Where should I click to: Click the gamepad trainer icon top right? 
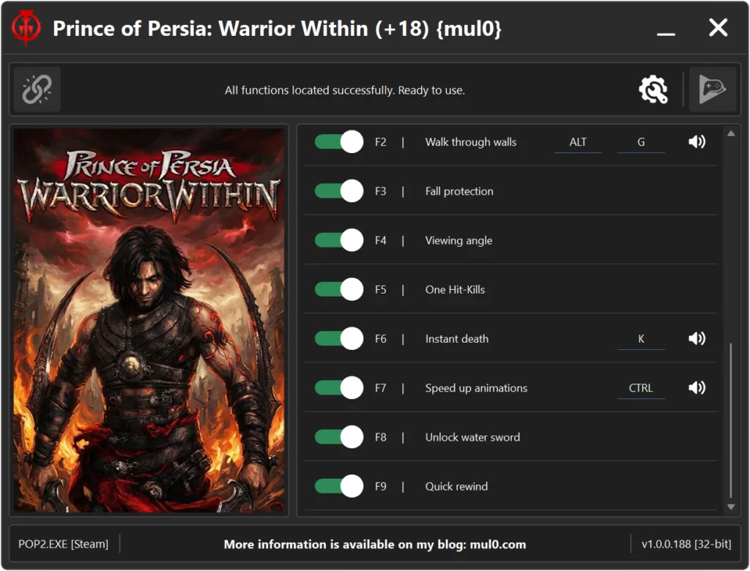click(713, 89)
